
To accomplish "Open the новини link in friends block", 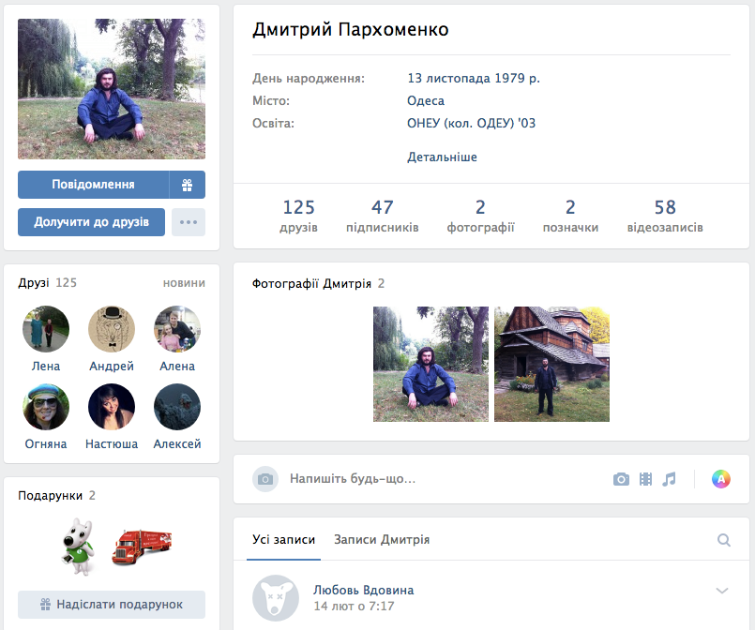I will (184, 282).
